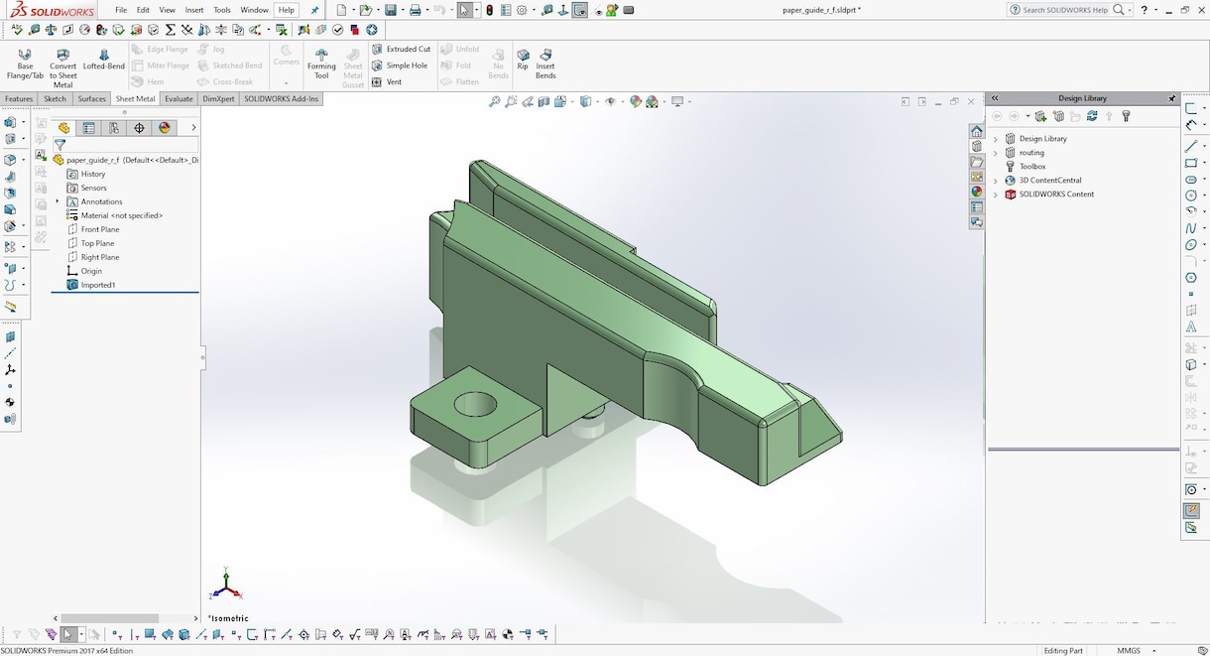The image size is (1210, 656).
Task: Open the File menu
Action: click(x=121, y=10)
